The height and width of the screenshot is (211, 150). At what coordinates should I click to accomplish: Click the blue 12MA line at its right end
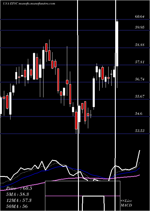click(139, 168)
